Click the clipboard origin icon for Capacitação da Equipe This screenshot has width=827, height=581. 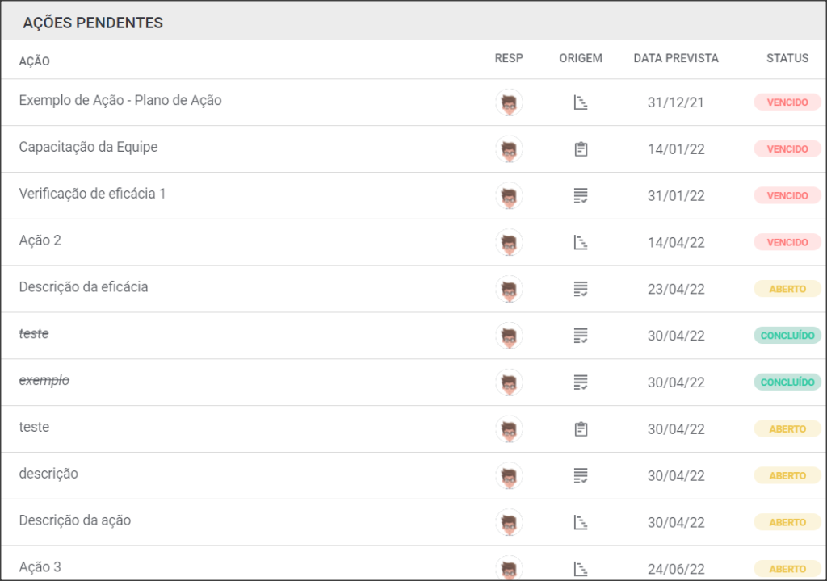pos(581,149)
